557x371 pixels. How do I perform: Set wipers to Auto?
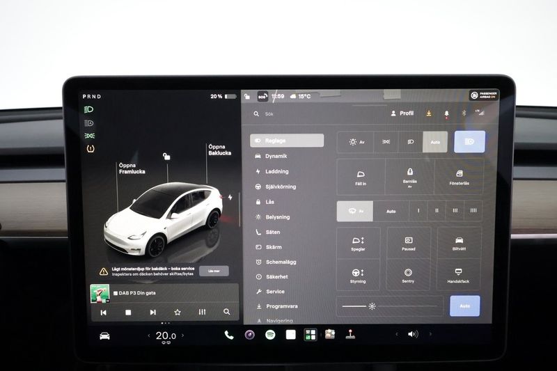[391, 211]
